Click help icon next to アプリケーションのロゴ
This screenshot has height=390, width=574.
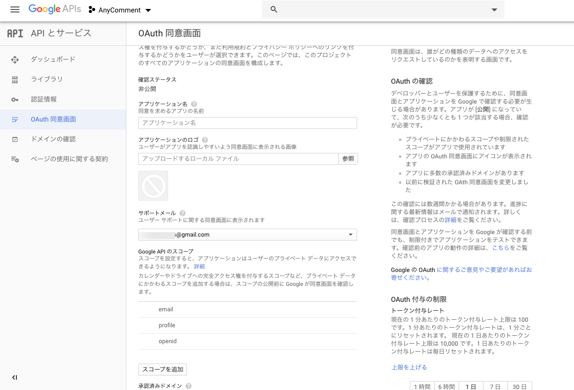click(205, 139)
